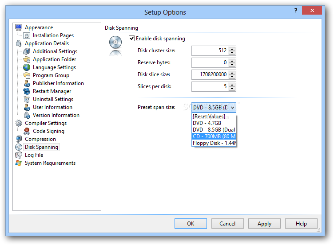Increase Disk cluster size with up arrow
Viewport: 334px width, 245px height.
pos(232,49)
